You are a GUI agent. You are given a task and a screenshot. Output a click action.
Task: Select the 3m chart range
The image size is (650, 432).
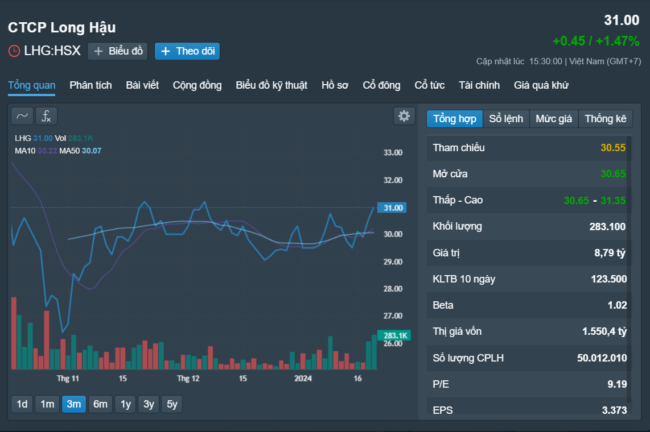pos(74,404)
